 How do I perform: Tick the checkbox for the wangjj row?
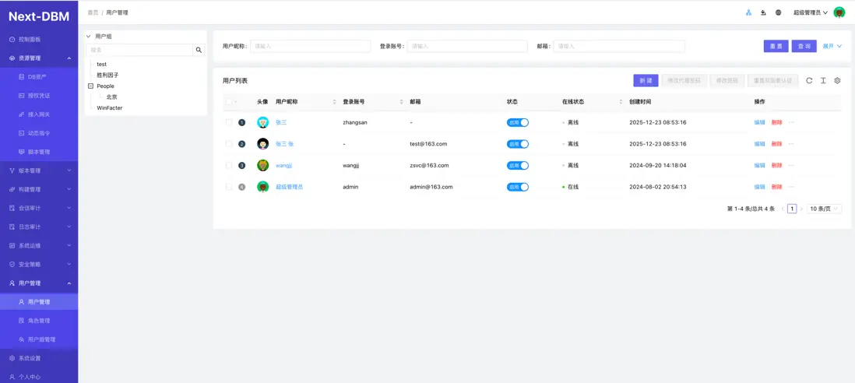229,165
